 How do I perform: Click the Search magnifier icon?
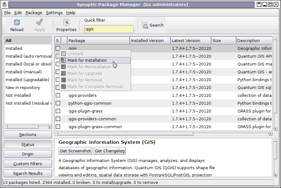[145, 25]
